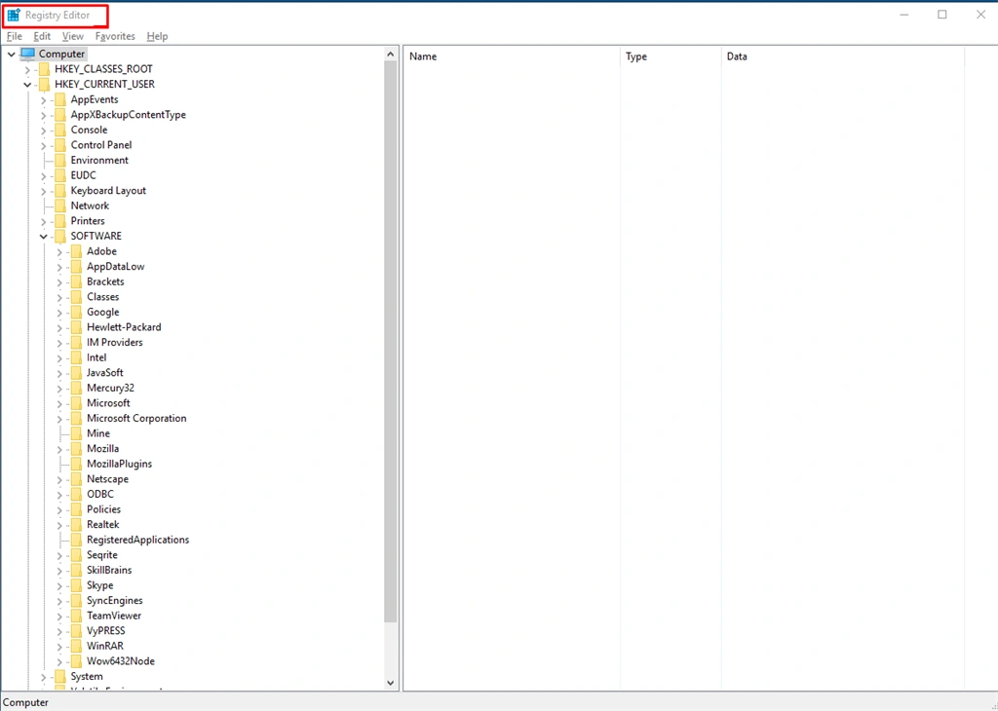Click the Type column header
Screen dimensions: 998x711
click(671, 56)
